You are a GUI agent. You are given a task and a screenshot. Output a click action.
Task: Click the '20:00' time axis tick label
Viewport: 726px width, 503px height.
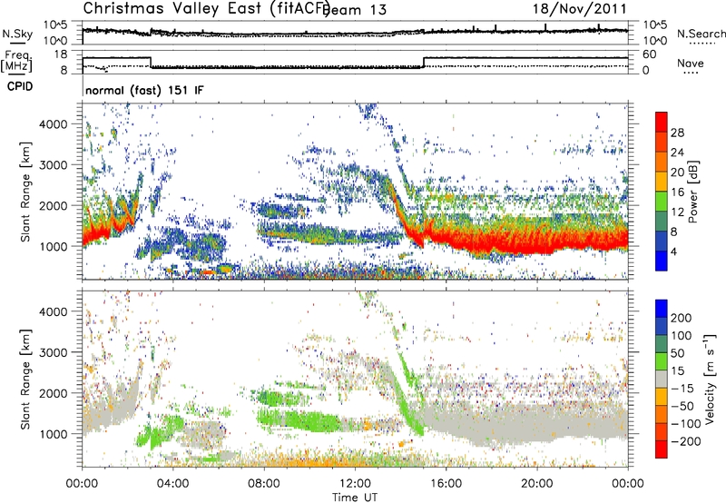[x=537, y=484]
